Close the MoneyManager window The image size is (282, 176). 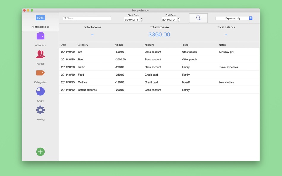24,10
